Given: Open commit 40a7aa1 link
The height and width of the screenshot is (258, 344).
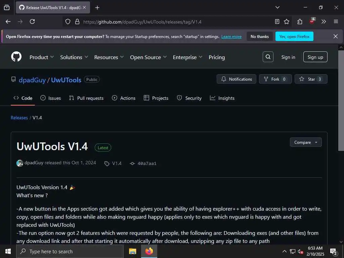Looking at the screenshot, I should (x=143, y=164).
